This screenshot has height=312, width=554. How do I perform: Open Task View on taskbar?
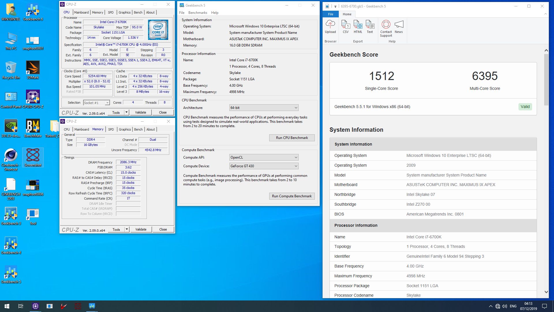coord(21,306)
